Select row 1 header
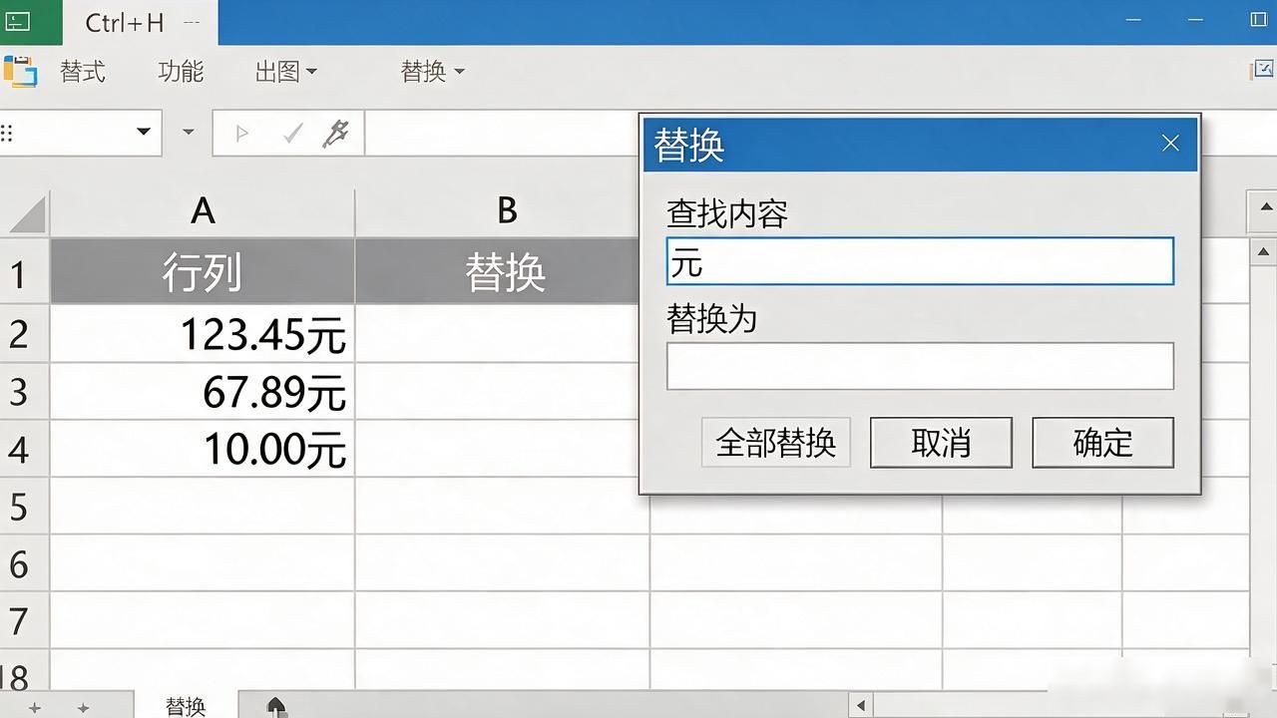The width and height of the screenshot is (1277, 718). pos(24,272)
